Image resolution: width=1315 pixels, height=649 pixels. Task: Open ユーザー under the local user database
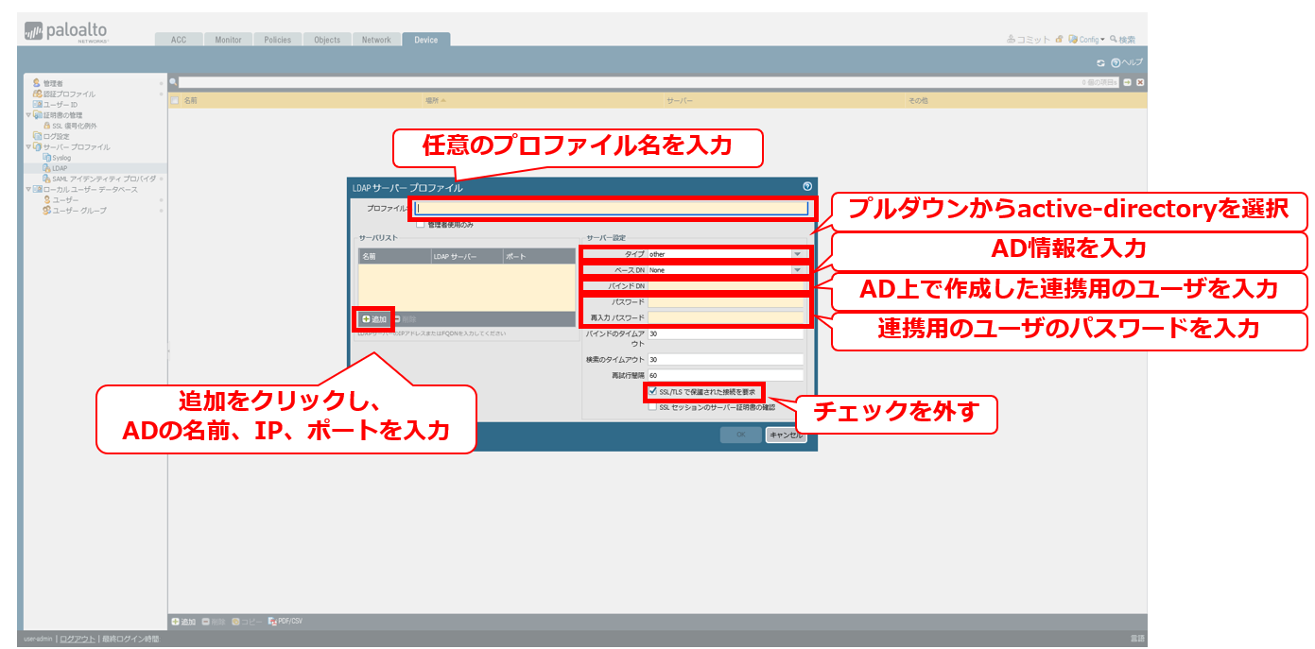(x=65, y=199)
